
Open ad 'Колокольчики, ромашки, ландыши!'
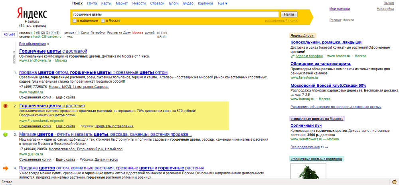[x=326, y=43]
